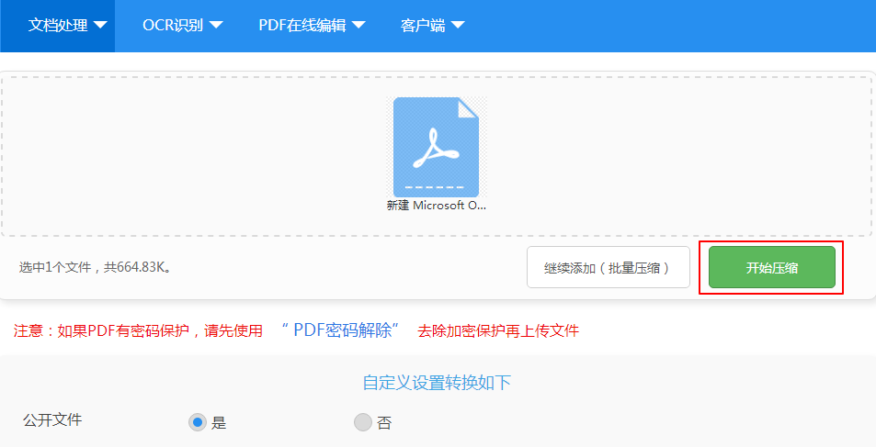
Task: Set 公开文件 to 否
Action: (x=363, y=422)
